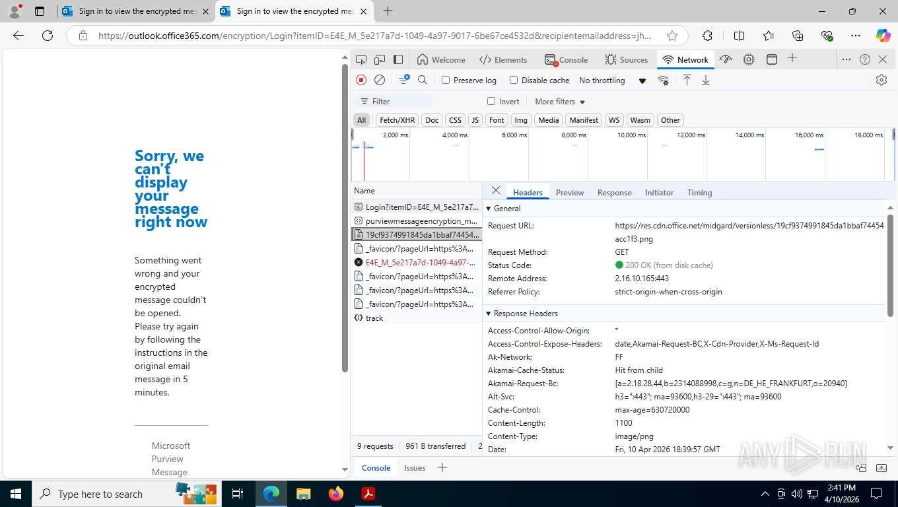Open split screen view
Viewport: 898px width, 507px height.
(740, 36)
